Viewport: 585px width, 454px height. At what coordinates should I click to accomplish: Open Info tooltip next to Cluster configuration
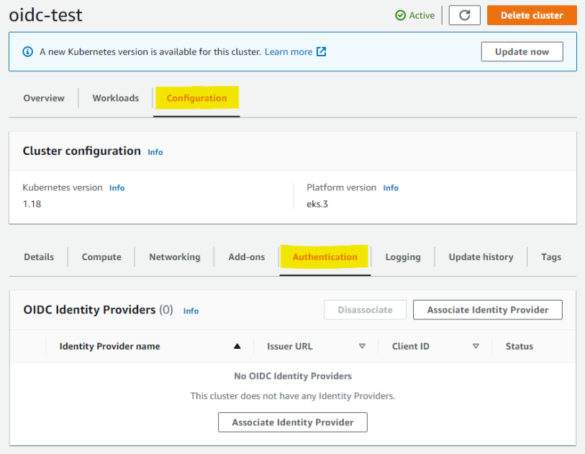tap(155, 151)
